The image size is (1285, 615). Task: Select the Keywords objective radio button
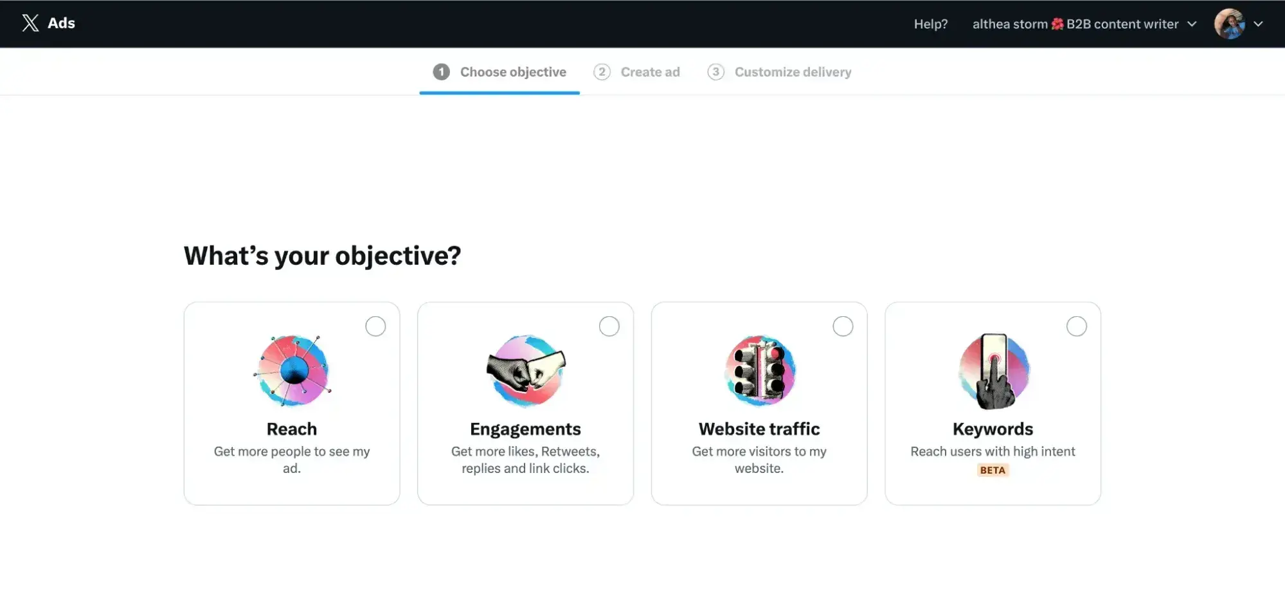pos(1077,326)
